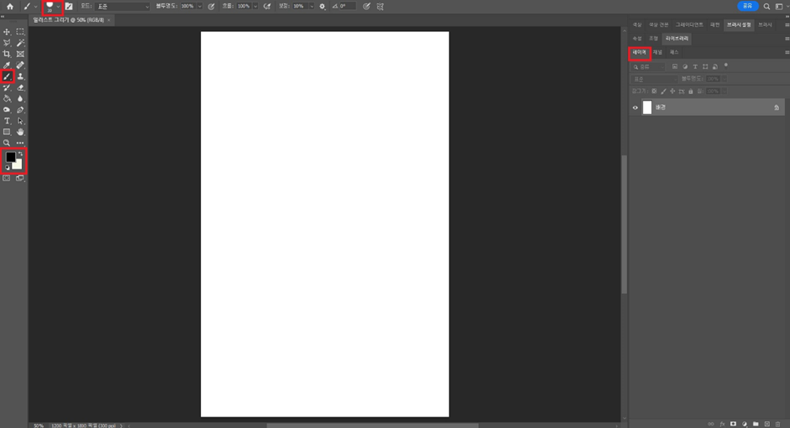
Task: Select the Rectangular Marquee tool
Action: [20, 32]
